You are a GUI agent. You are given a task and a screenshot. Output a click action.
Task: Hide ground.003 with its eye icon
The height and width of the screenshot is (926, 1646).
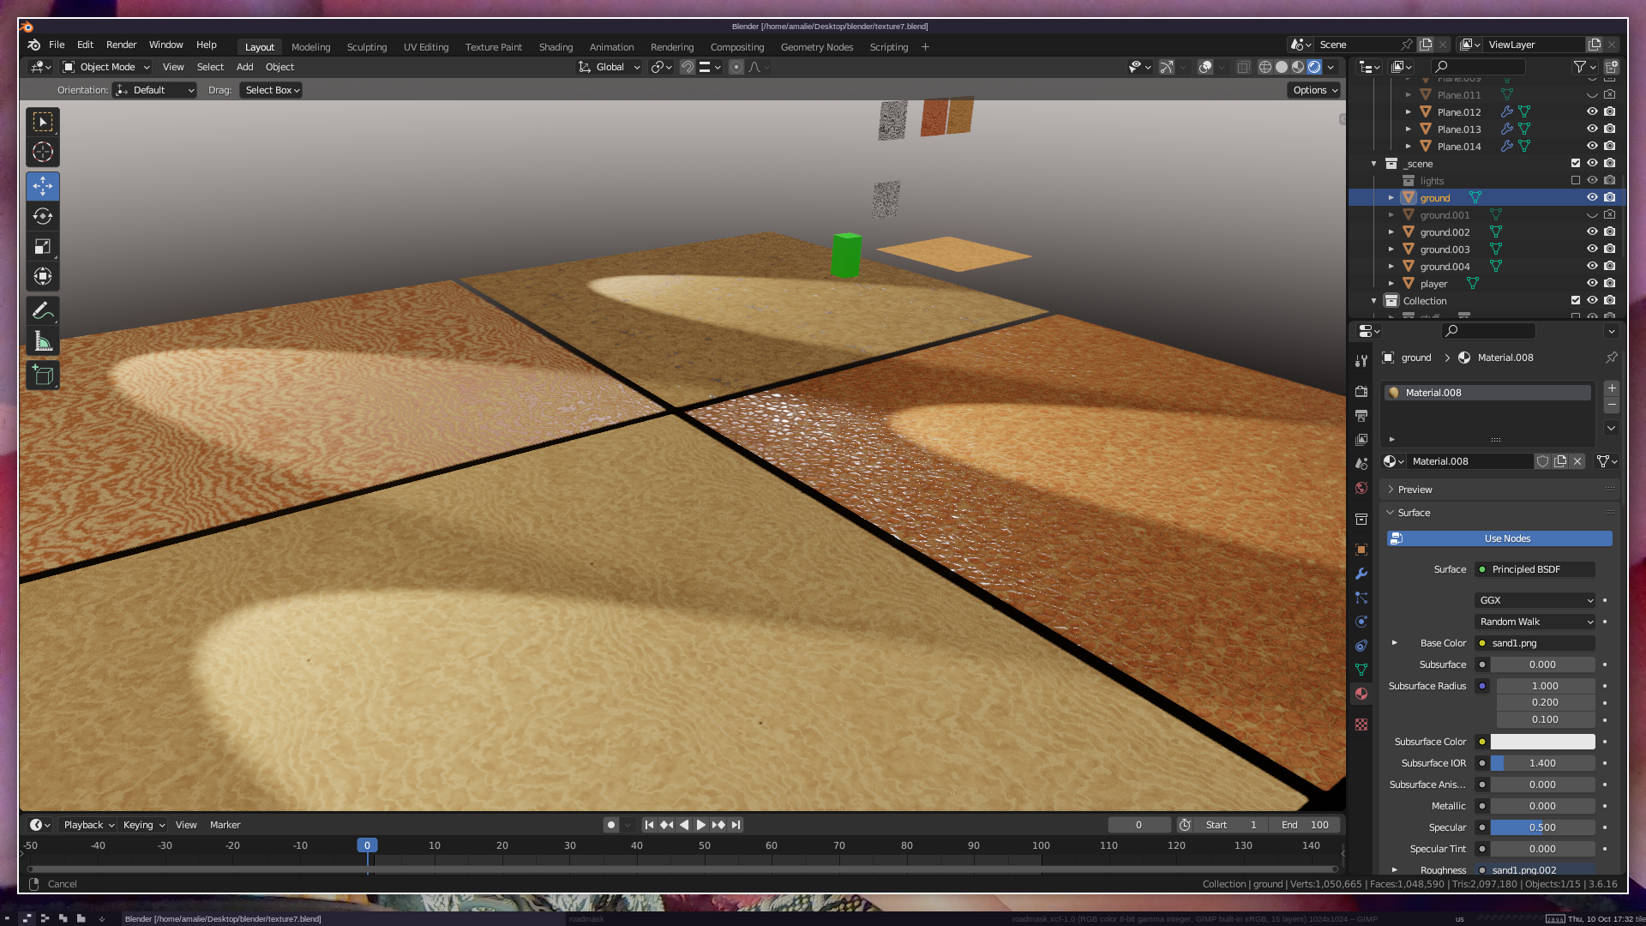click(1592, 250)
